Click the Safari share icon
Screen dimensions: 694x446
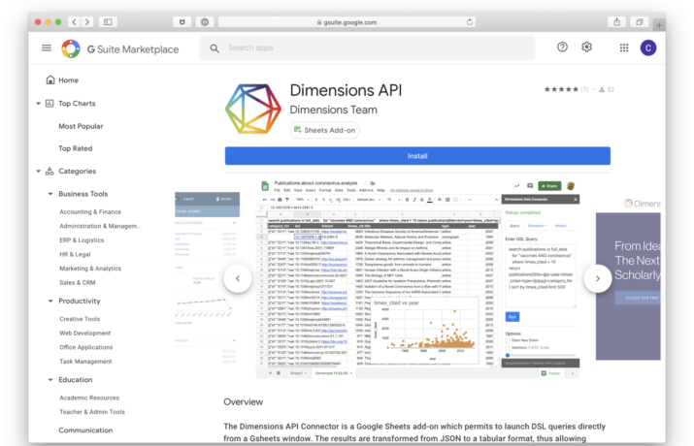616,21
